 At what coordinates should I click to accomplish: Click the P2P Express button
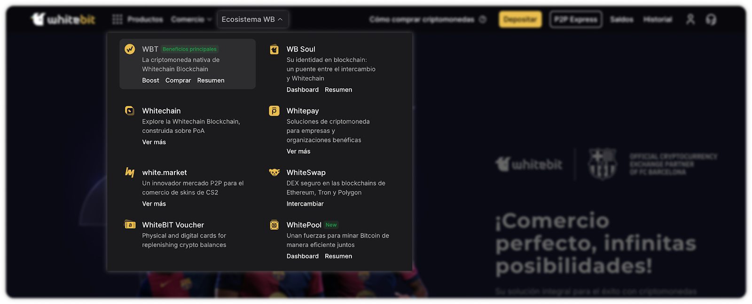click(576, 19)
